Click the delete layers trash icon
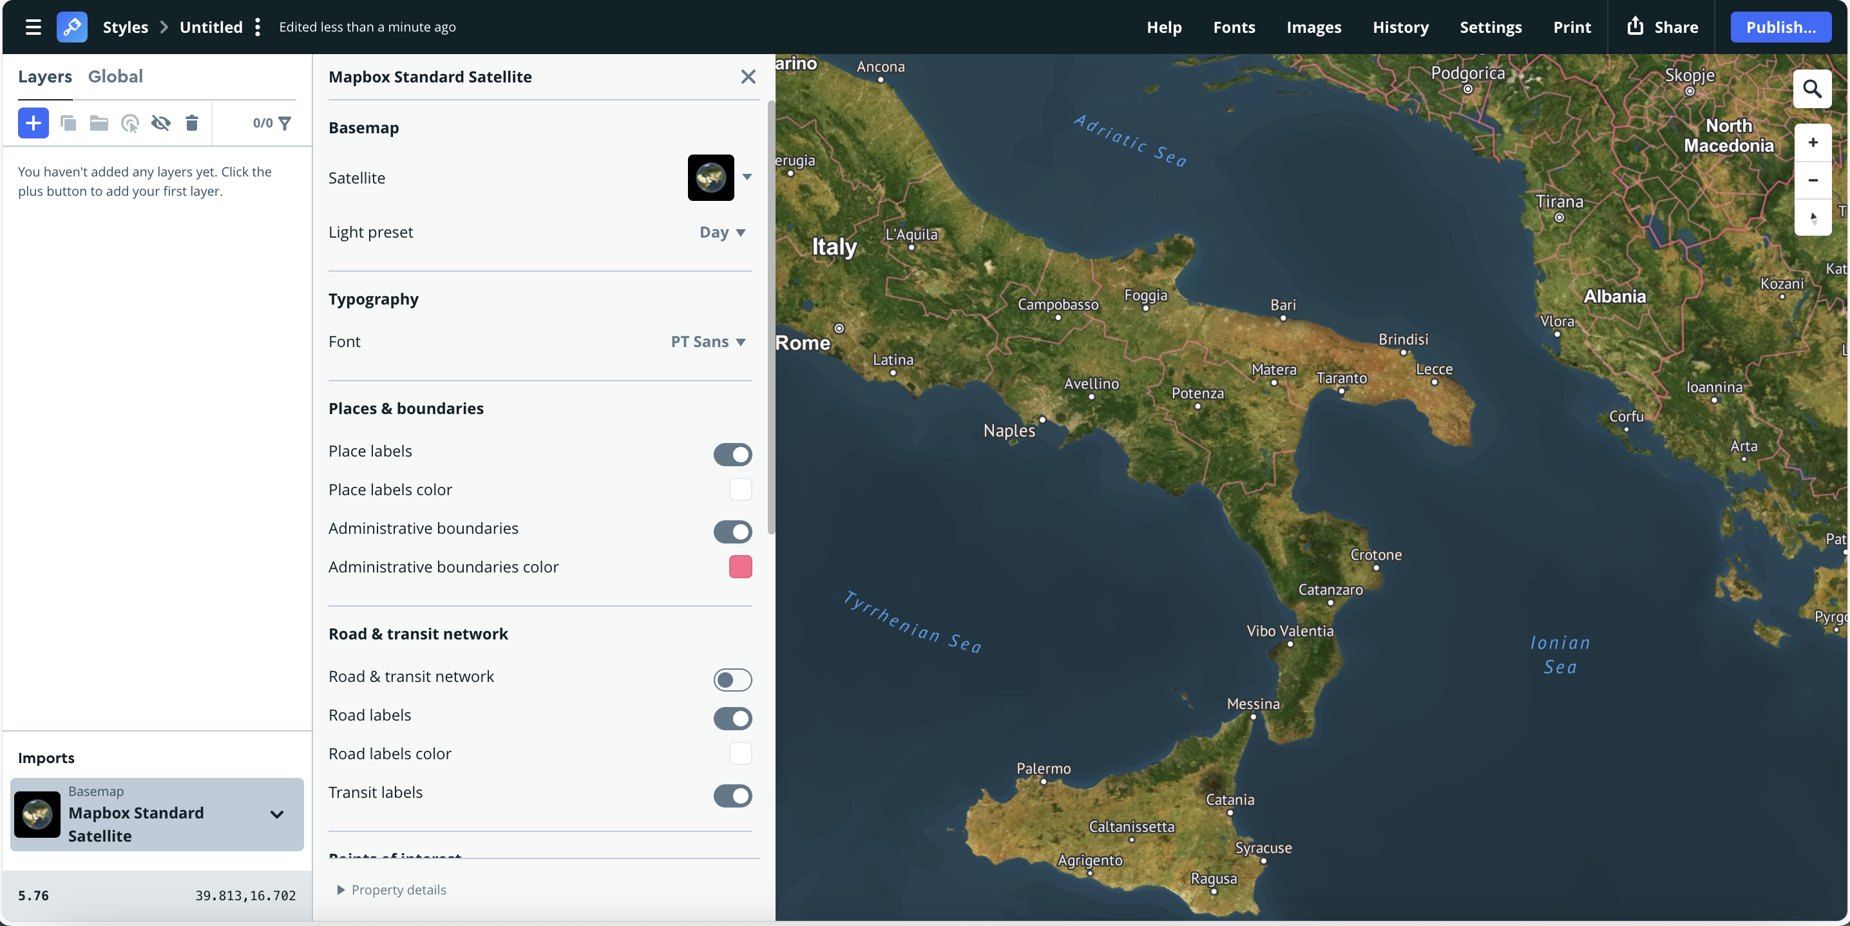 click(192, 123)
